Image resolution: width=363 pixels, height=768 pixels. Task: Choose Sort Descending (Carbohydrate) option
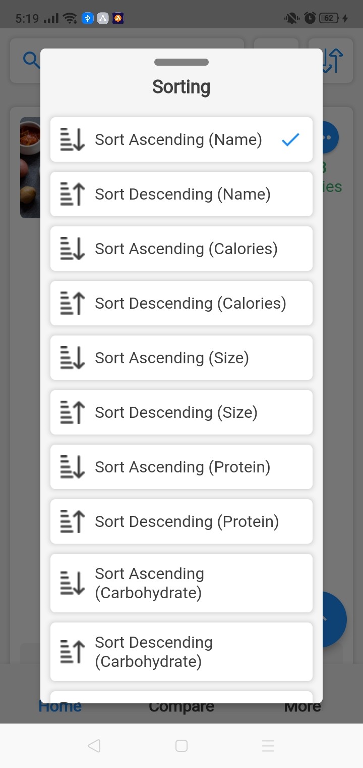(x=154, y=652)
